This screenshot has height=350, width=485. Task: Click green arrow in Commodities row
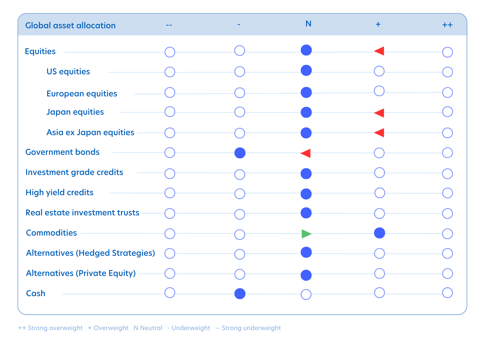[306, 234]
